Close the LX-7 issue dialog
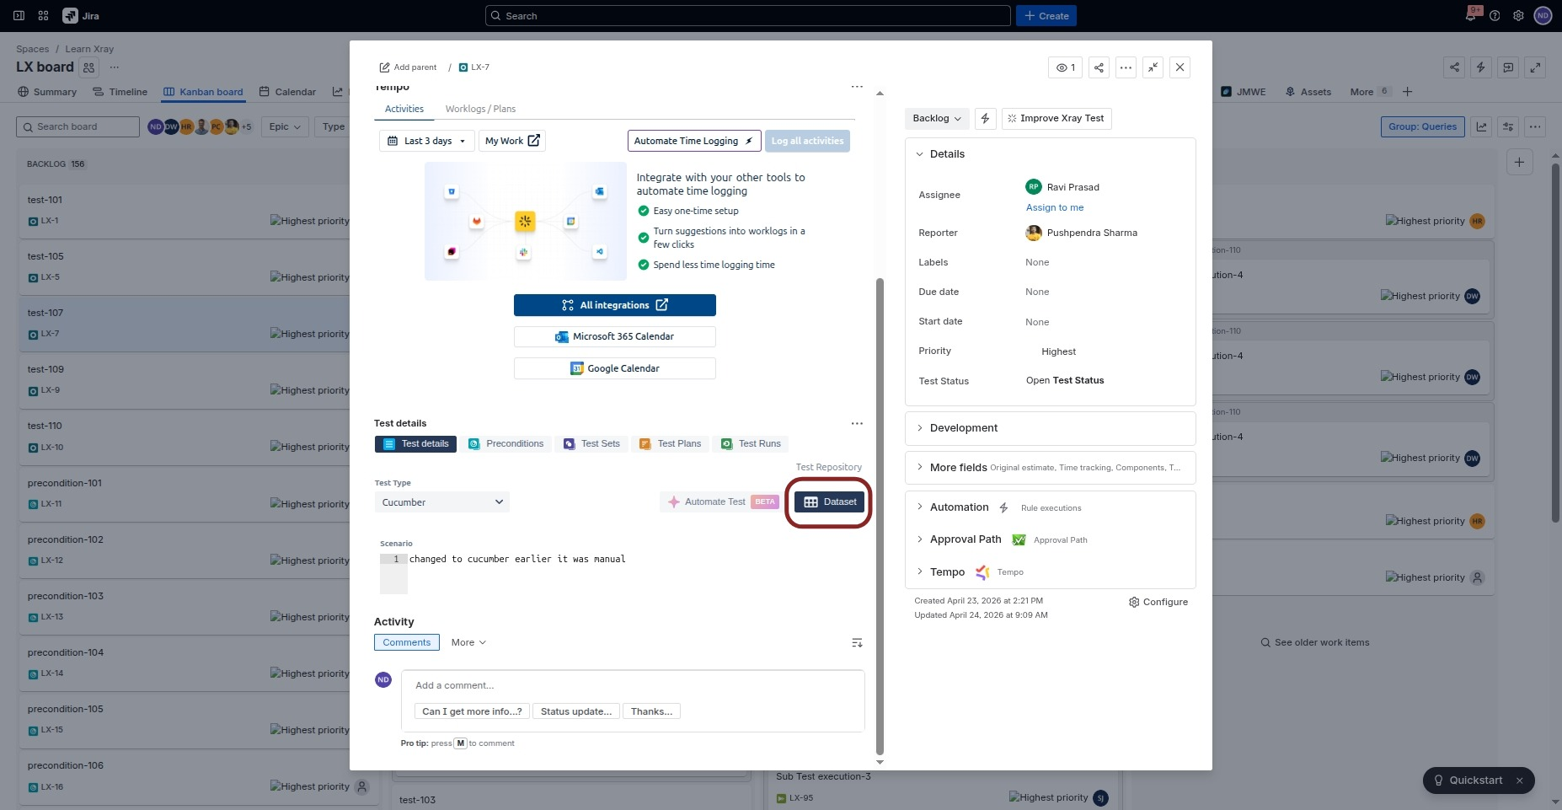1562x810 pixels. pos(1180,67)
